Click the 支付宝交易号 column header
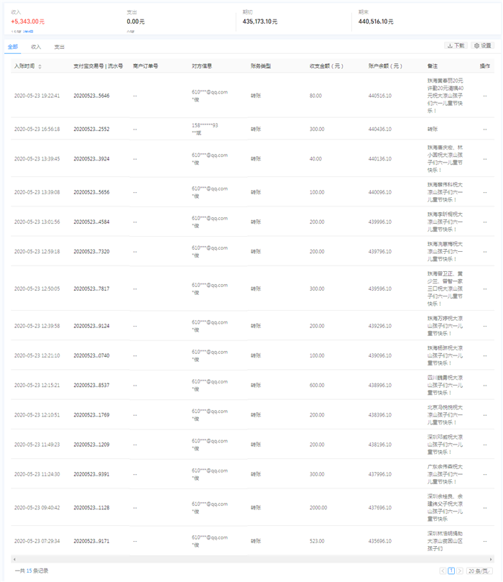The width and height of the screenshot is (503, 582). coord(98,66)
